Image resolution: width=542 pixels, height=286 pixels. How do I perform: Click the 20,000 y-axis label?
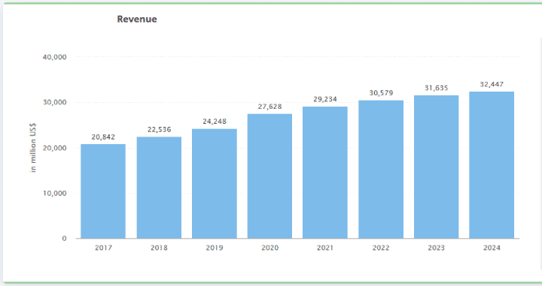(54, 148)
